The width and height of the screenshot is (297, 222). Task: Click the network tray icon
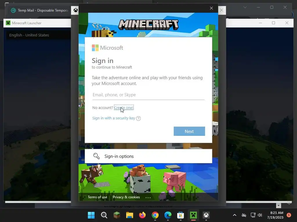point(253,215)
